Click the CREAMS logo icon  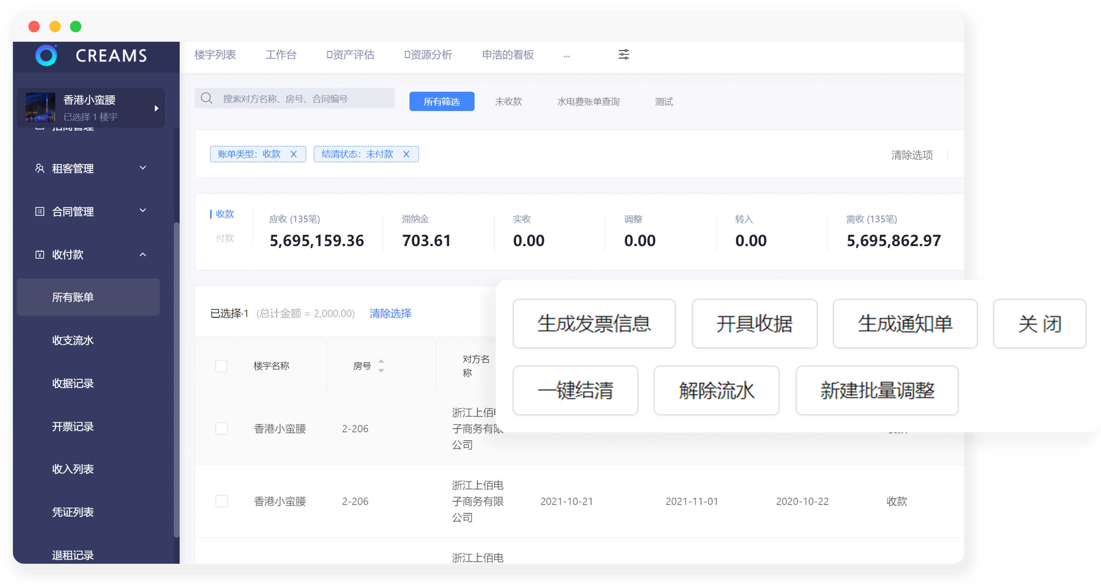pos(46,55)
